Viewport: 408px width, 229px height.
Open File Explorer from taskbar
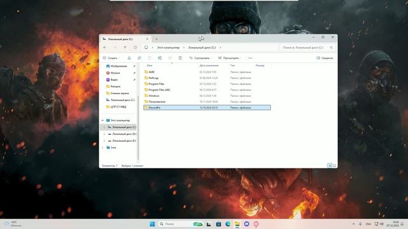237,224
